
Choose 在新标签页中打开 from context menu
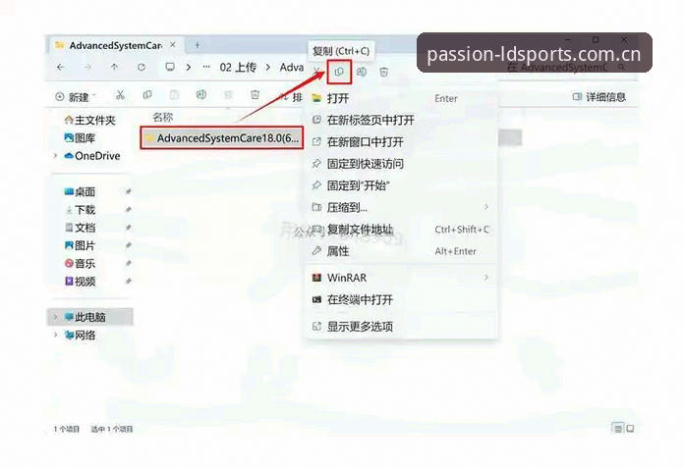401,120
